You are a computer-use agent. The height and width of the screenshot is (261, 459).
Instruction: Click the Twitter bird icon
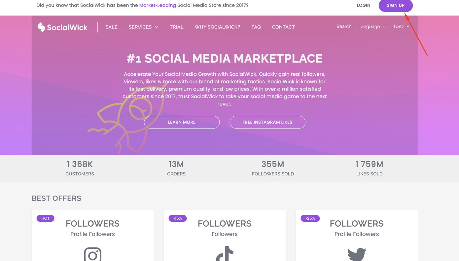tap(357, 254)
